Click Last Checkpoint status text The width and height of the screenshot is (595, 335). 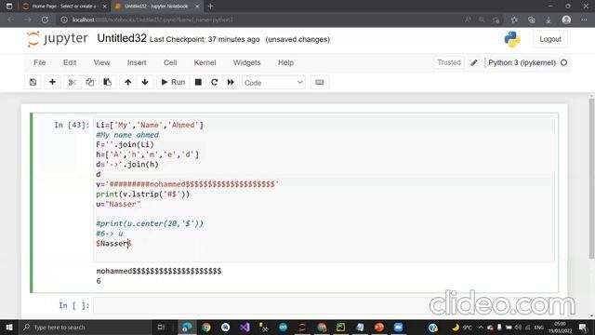(x=205, y=39)
